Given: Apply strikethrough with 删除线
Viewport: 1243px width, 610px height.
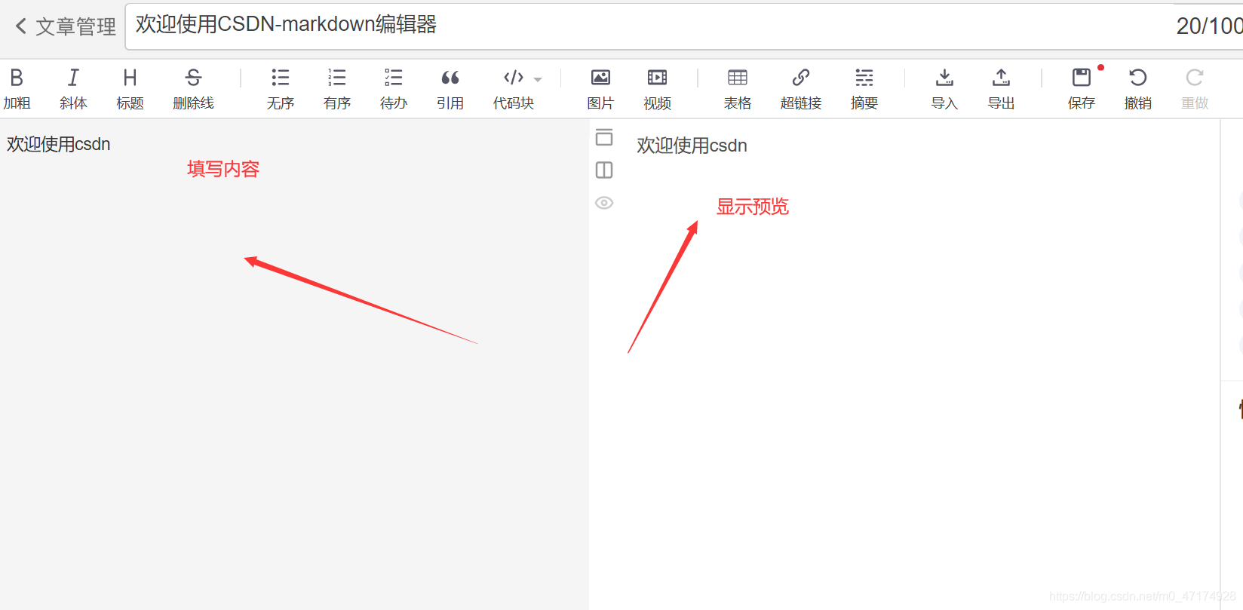Looking at the screenshot, I should 193,89.
